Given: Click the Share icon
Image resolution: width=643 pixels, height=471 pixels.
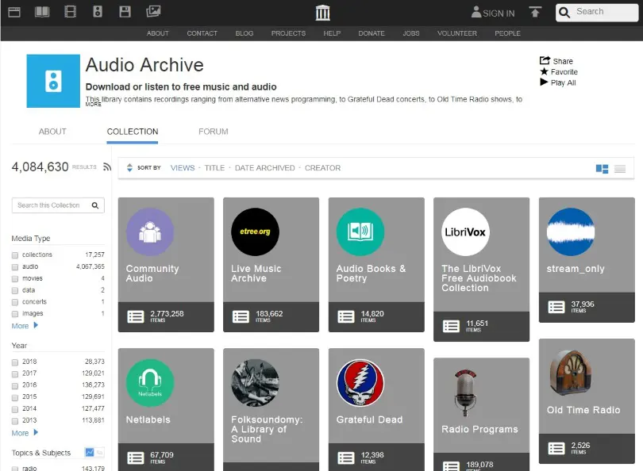Looking at the screenshot, I should [x=545, y=60].
